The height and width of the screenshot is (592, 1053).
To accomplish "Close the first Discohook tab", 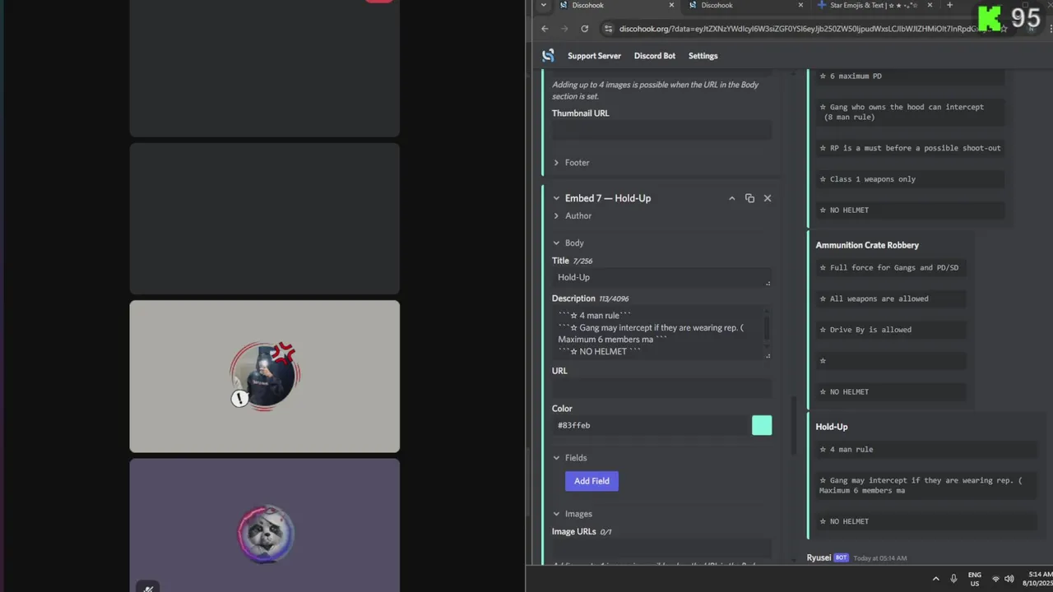I will click(671, 5).
